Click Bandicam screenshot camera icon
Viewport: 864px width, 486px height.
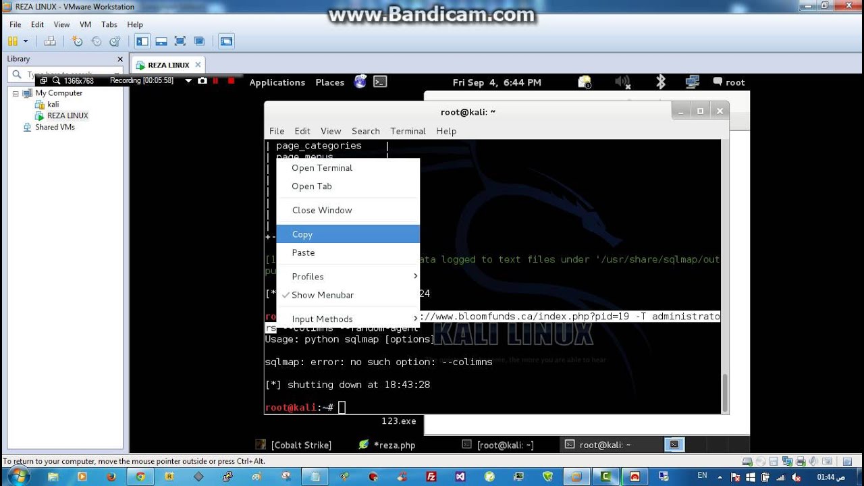pos(202,80)
